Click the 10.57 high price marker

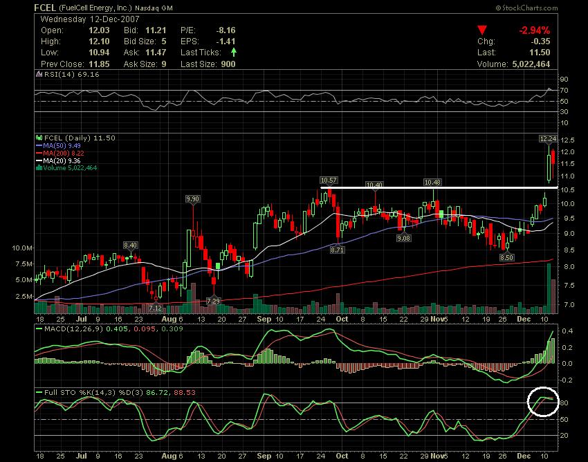[329, 181]
